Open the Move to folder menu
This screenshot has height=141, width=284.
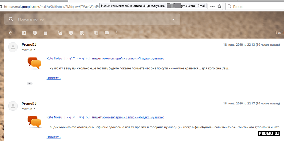click(x=96, y=33)
